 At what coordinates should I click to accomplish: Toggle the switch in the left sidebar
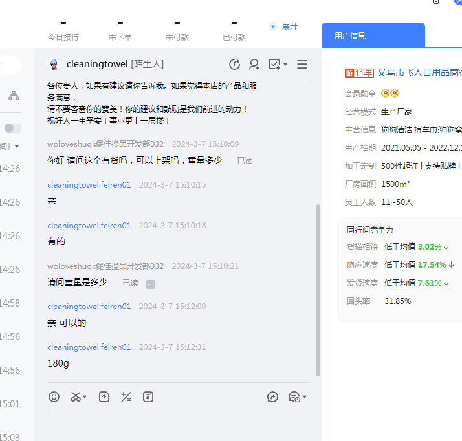pos(13,128)
